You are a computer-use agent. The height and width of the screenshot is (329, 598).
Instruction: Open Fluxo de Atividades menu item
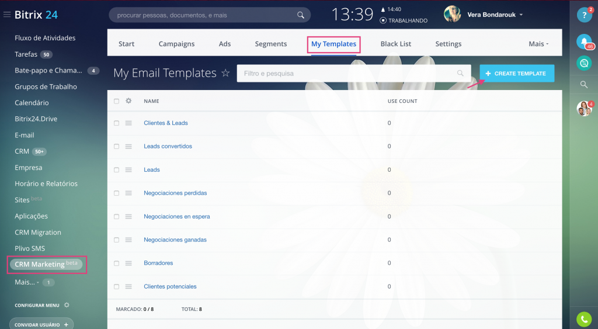pyautogui.click(x=45, y=38)
